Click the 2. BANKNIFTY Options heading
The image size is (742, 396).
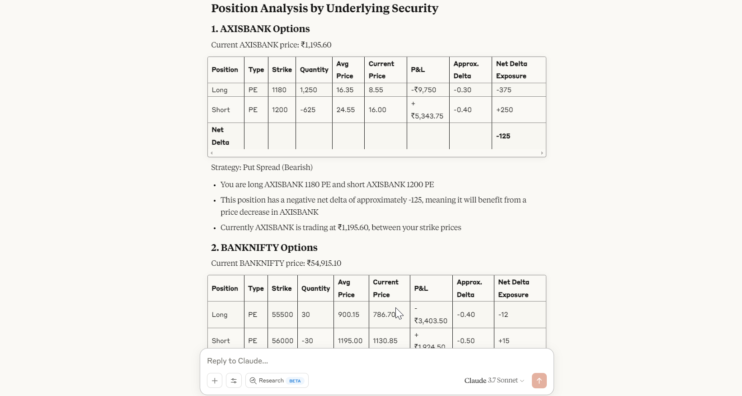coord(264,248)
